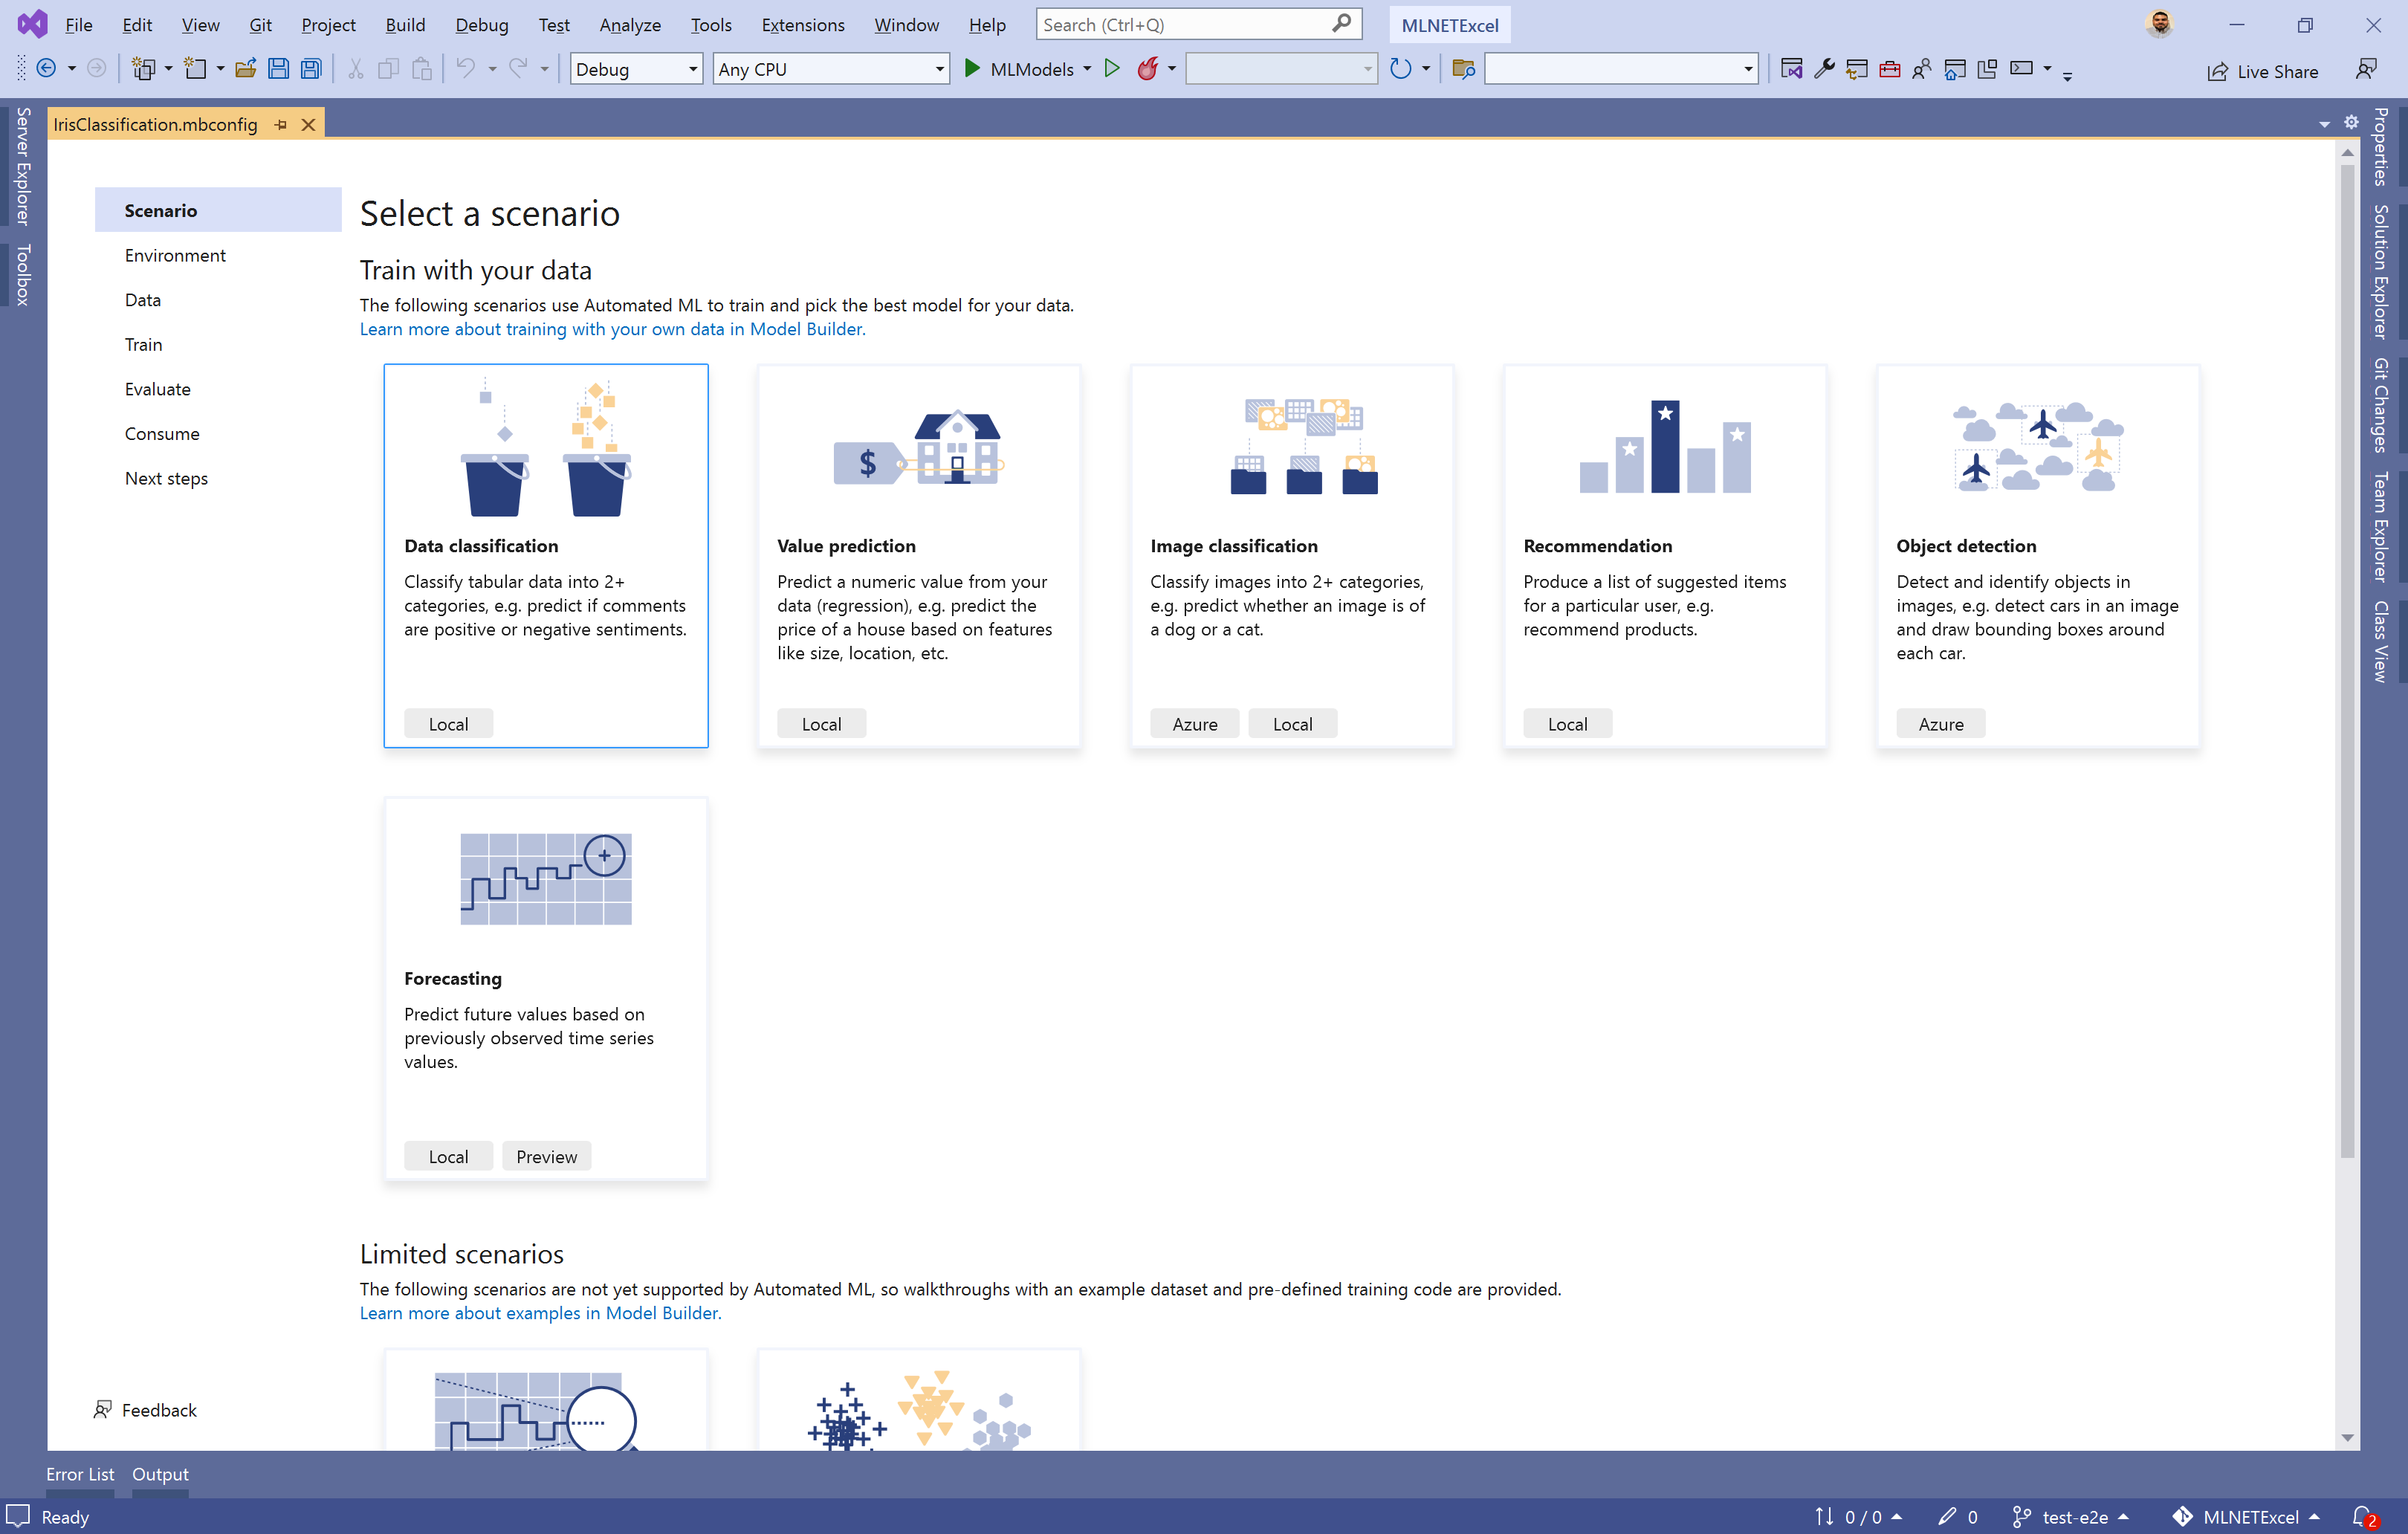This screenshot has height=1534, width=2408.
Task: Open the learn more about Model Builder examples link
Action: (540, 1313)
